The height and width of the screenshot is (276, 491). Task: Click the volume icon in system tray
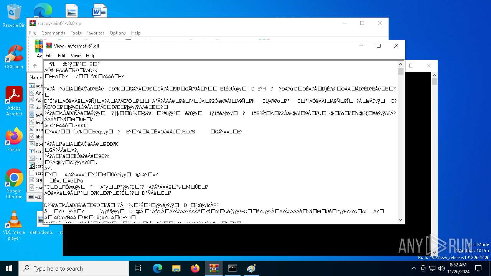click(x=442, y=268)
